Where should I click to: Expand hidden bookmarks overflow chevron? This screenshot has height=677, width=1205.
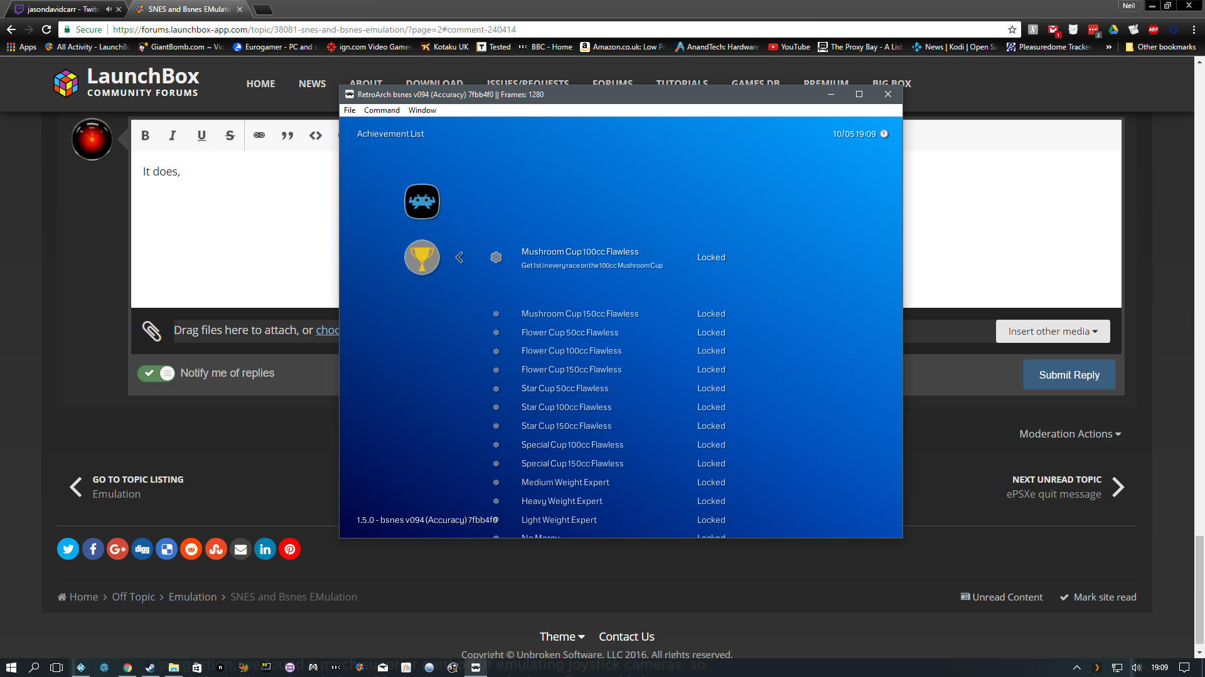point(1109,47)
